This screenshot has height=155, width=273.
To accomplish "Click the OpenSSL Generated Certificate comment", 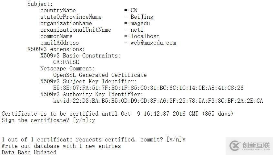I will 100,75.
